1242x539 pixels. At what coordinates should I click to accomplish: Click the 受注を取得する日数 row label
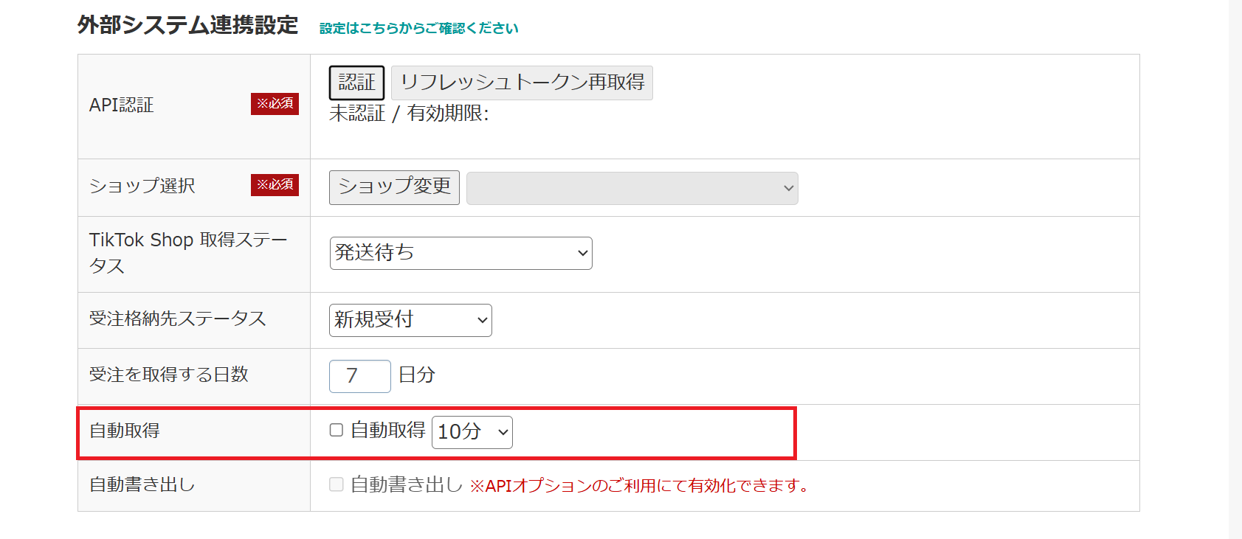(168, 375)
